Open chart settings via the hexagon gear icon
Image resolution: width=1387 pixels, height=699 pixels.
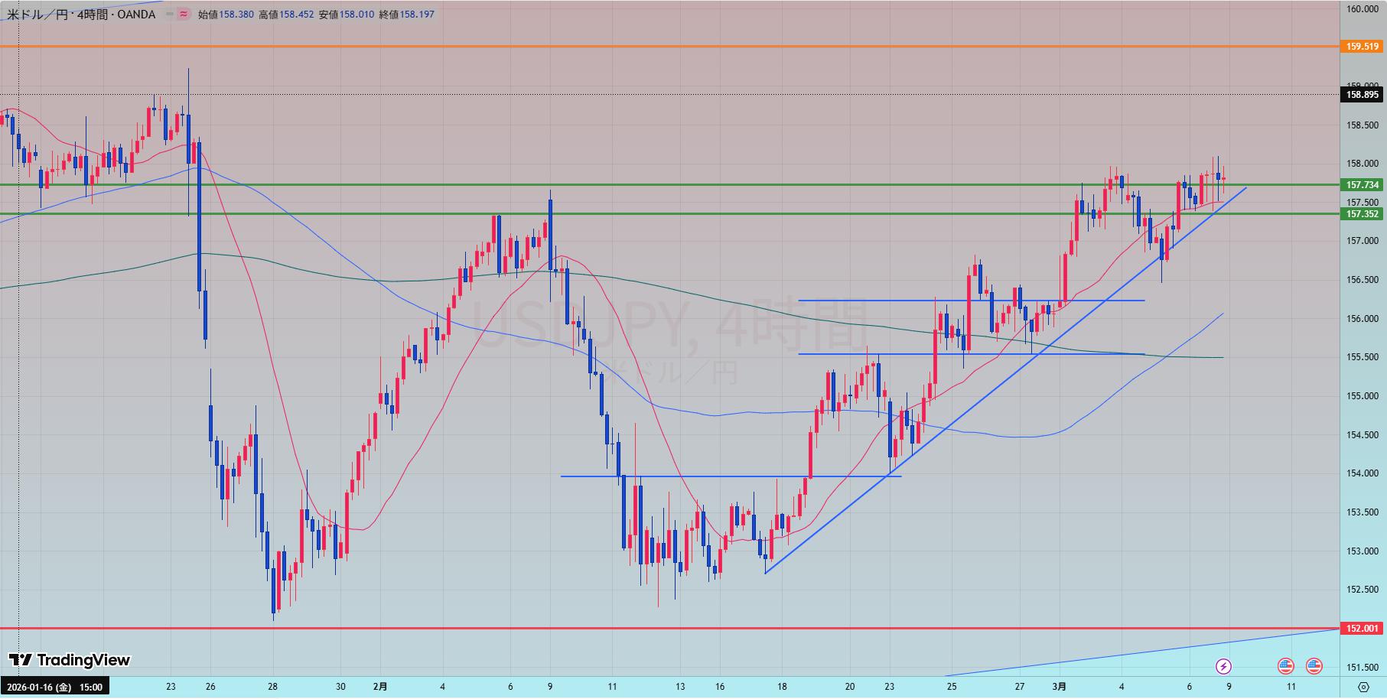1363,687
